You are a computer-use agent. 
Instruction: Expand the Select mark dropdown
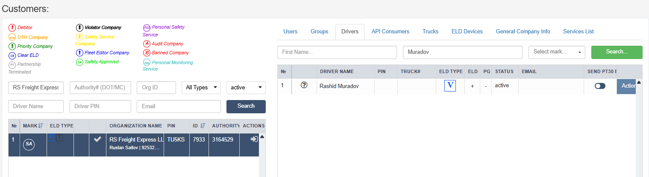(557, 52)
